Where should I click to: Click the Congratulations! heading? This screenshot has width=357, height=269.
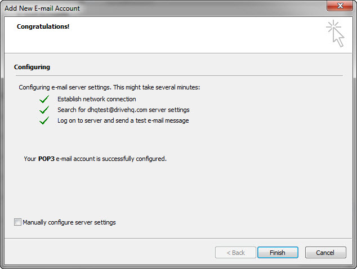[x=43, y=26]
